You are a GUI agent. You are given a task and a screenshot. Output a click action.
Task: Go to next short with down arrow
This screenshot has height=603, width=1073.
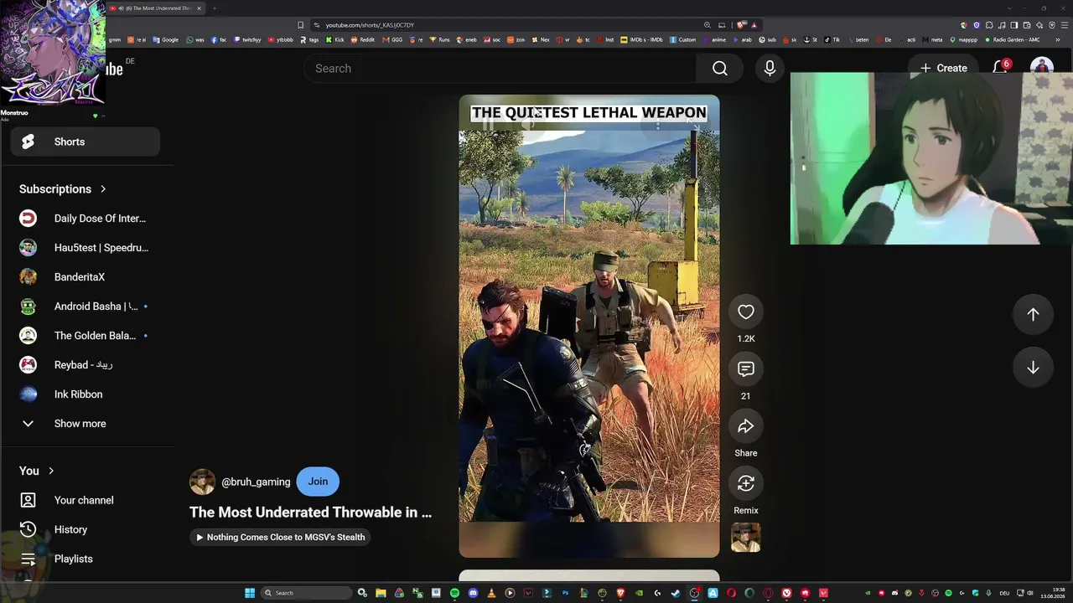(1033, 368)
